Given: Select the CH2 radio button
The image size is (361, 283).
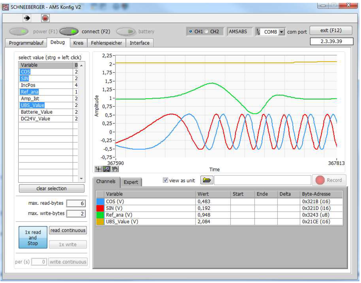Looking at the screenshot, I should [207, 32].
